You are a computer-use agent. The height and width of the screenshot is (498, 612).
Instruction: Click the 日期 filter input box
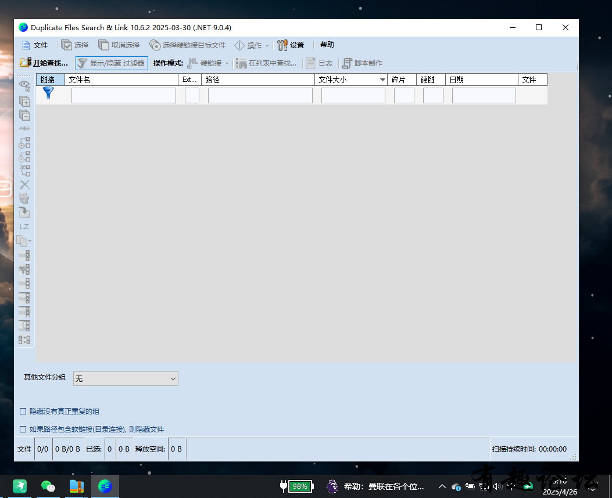point(484,95)
